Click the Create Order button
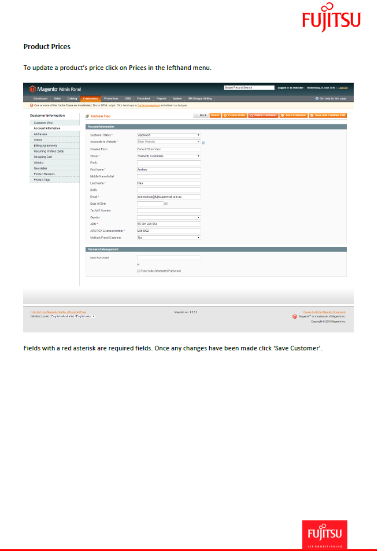The height and width of the screenshot is (551, 389). (235, 115)
